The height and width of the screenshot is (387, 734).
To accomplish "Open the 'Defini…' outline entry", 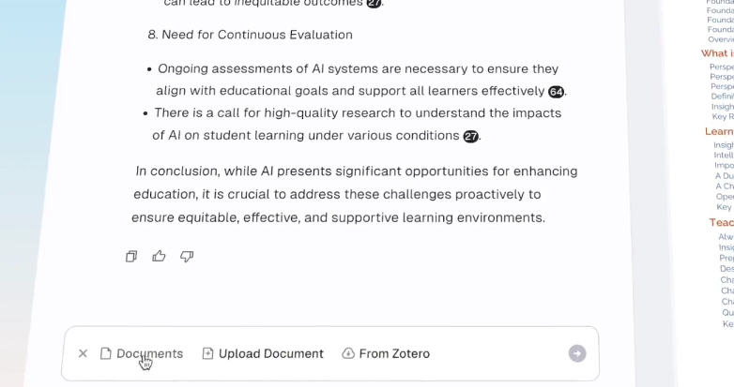I will [722, 97].
